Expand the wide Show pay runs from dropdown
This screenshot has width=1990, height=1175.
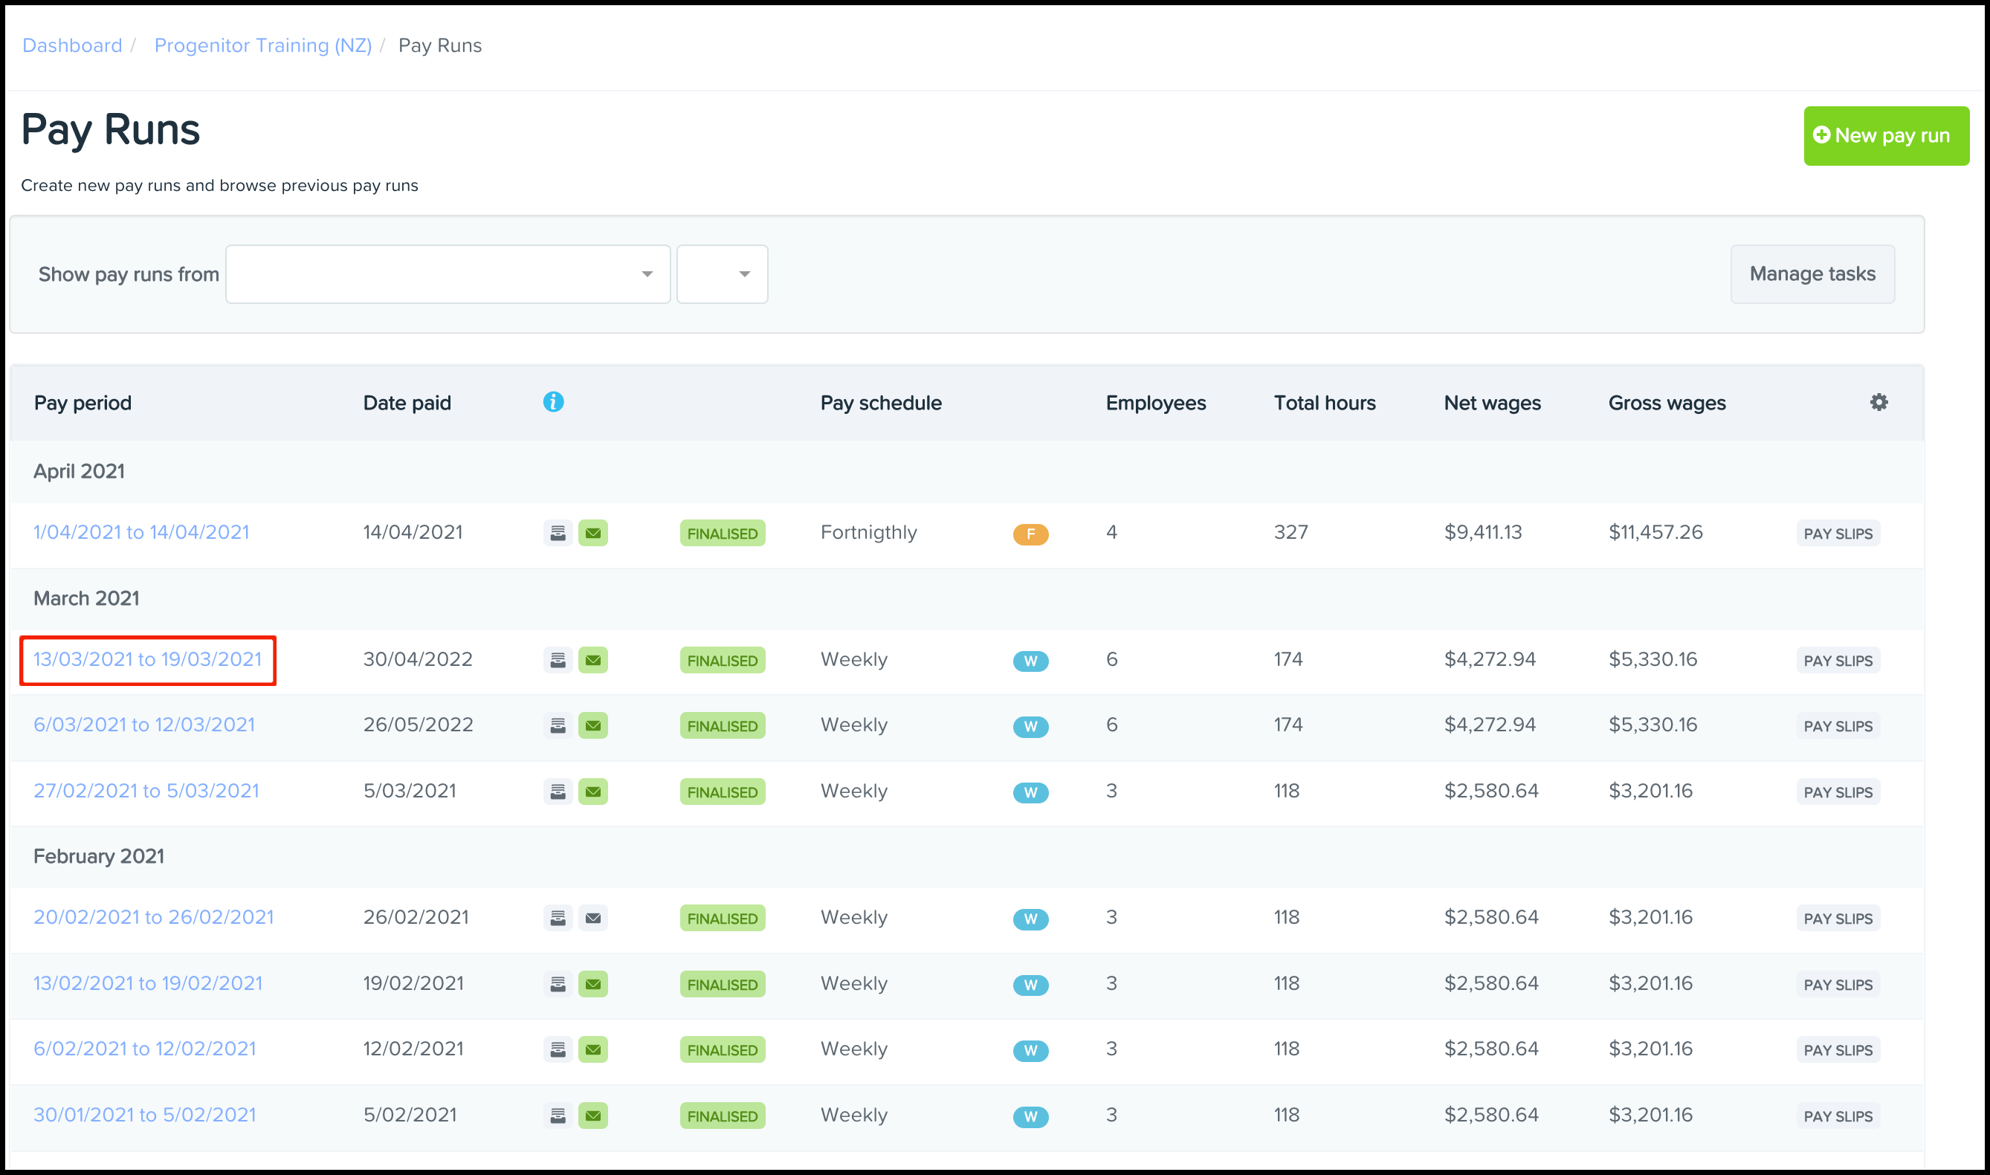[448, 274]
